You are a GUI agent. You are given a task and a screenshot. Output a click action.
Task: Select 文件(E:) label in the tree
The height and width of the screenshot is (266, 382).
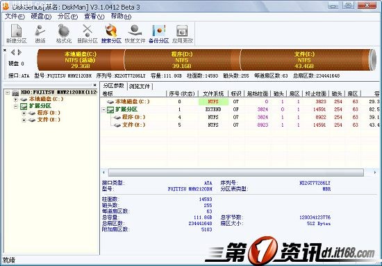coord(49,120)
